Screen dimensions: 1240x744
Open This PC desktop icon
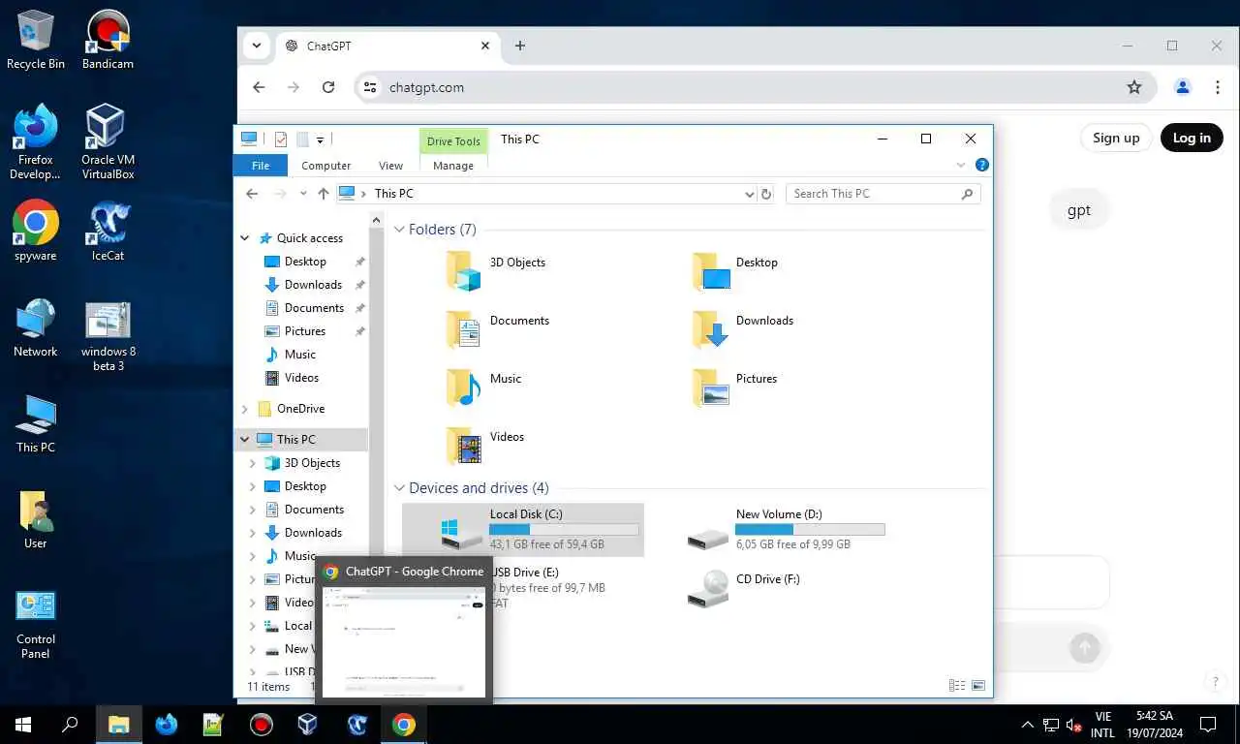tap(36, 423)
